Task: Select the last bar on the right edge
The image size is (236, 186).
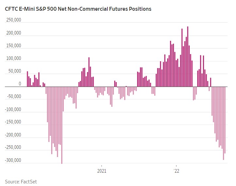Action: click(225, 120)
